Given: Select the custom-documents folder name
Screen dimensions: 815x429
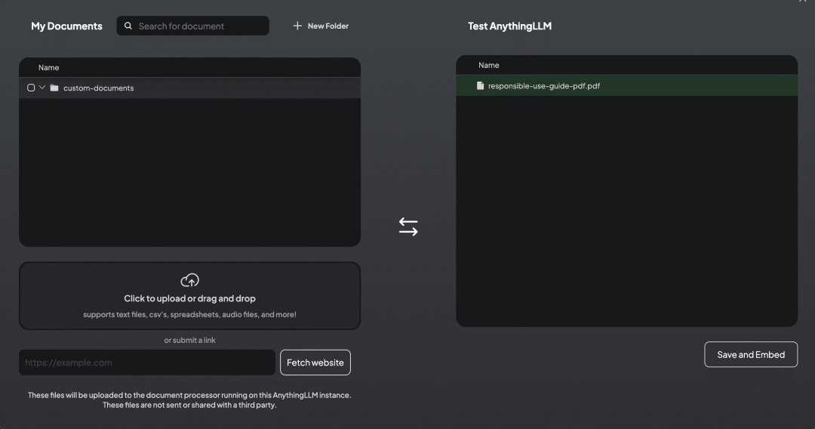Looking at the screenshot, I should (x=98, y=88).
